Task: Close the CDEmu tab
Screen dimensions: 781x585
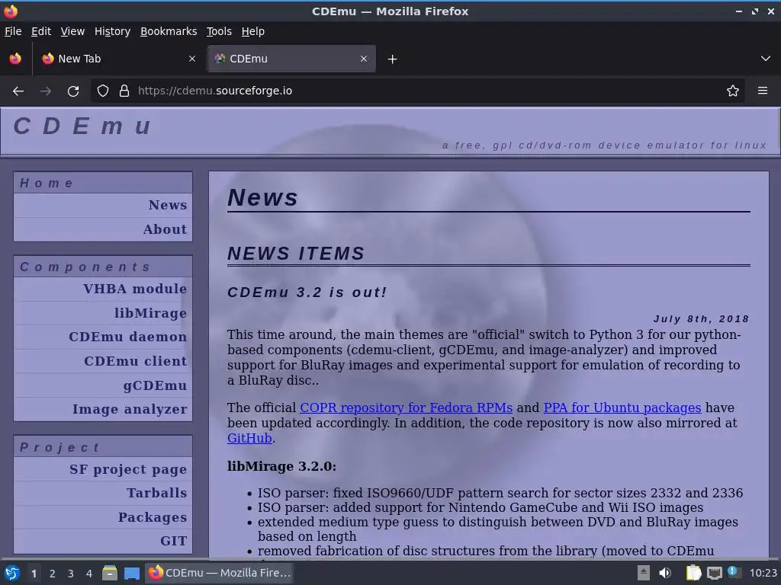Action: 364,59
